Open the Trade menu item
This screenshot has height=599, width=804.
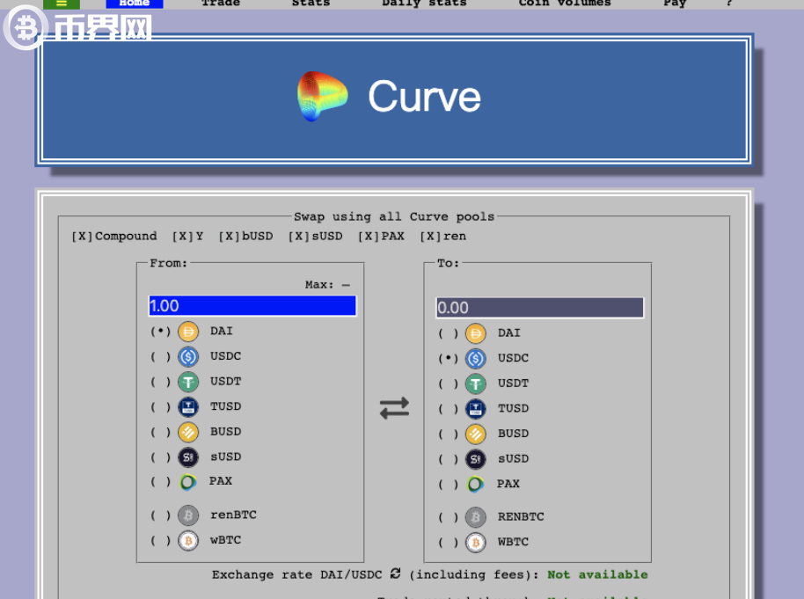[x=221, y=3]
